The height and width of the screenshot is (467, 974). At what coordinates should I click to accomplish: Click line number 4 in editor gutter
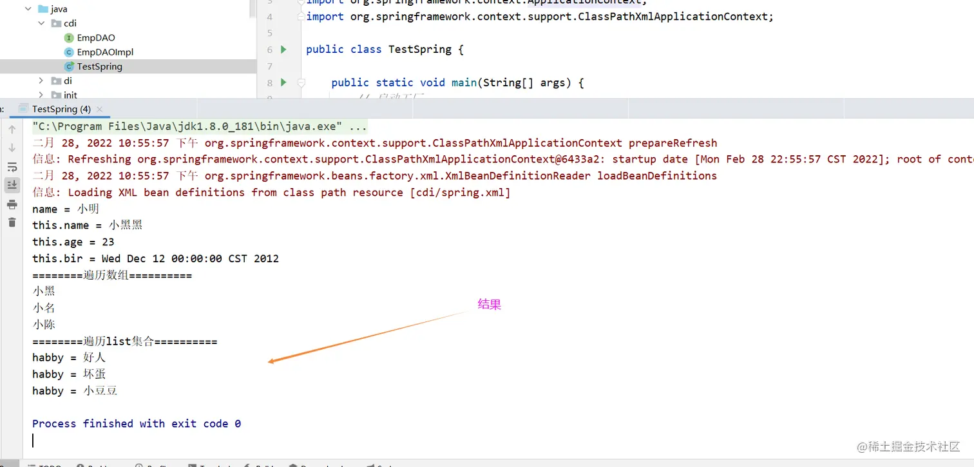click(270, 17)
